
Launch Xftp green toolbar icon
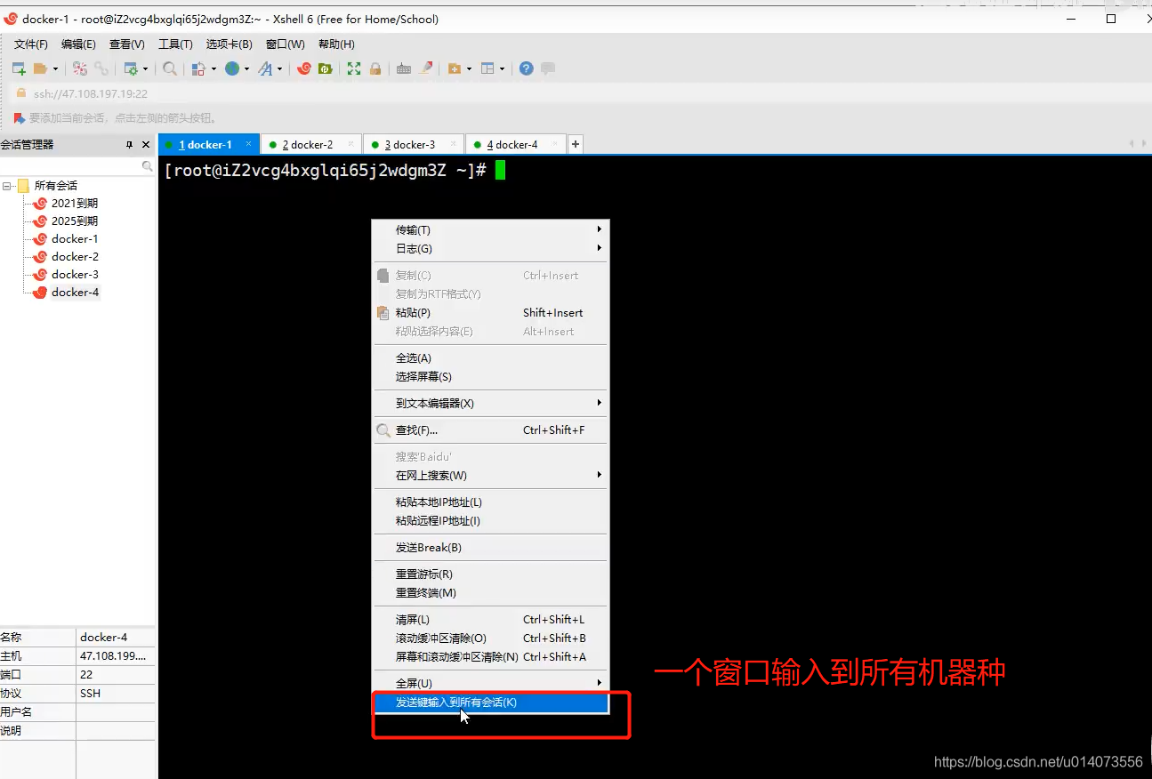326,68
